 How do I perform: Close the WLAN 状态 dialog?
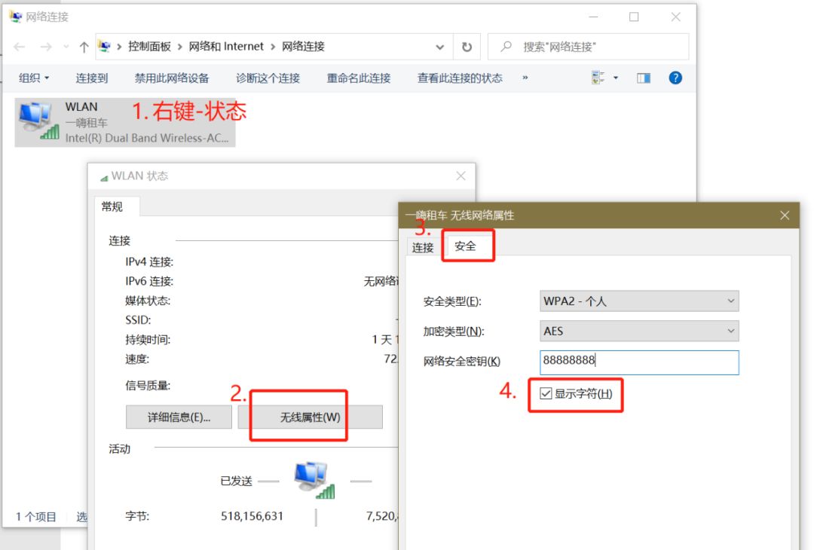click(x=461, y=176)
